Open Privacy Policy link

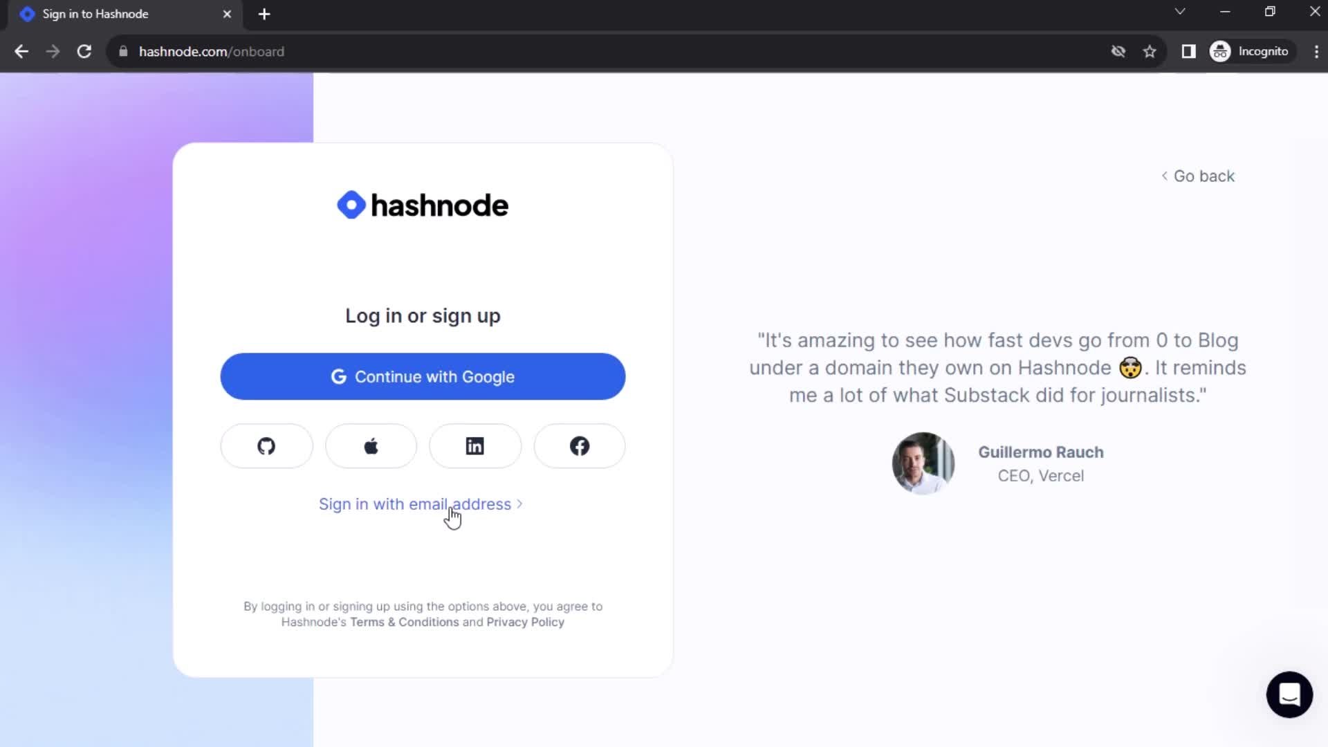[x=526, y=622]
